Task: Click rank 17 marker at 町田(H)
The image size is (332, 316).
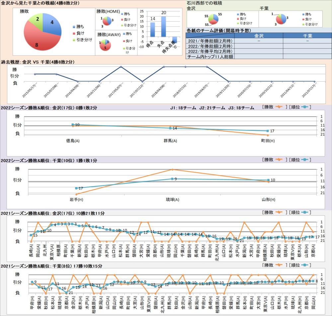Action: tap(267, 131)
